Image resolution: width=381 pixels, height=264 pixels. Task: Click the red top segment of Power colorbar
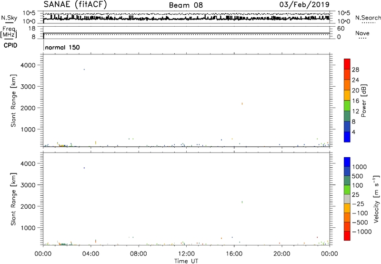click(347, 64)
